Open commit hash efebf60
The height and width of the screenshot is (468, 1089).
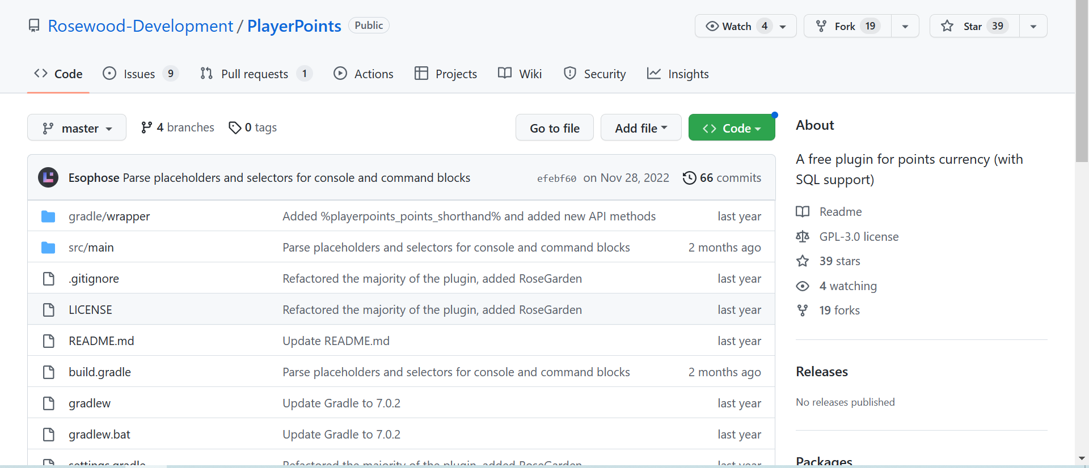click(x=556, y=178)
